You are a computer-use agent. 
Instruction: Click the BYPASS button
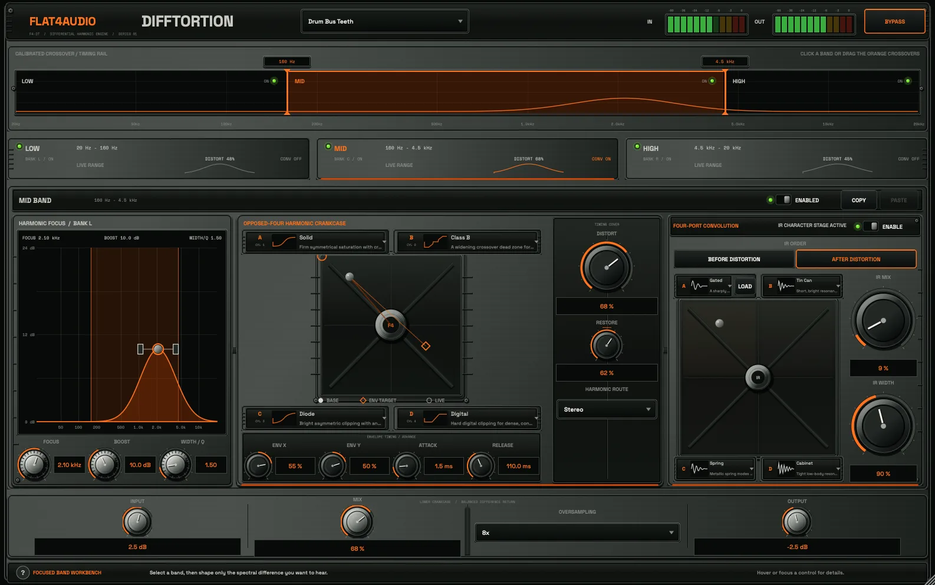[x=894, y=21]
